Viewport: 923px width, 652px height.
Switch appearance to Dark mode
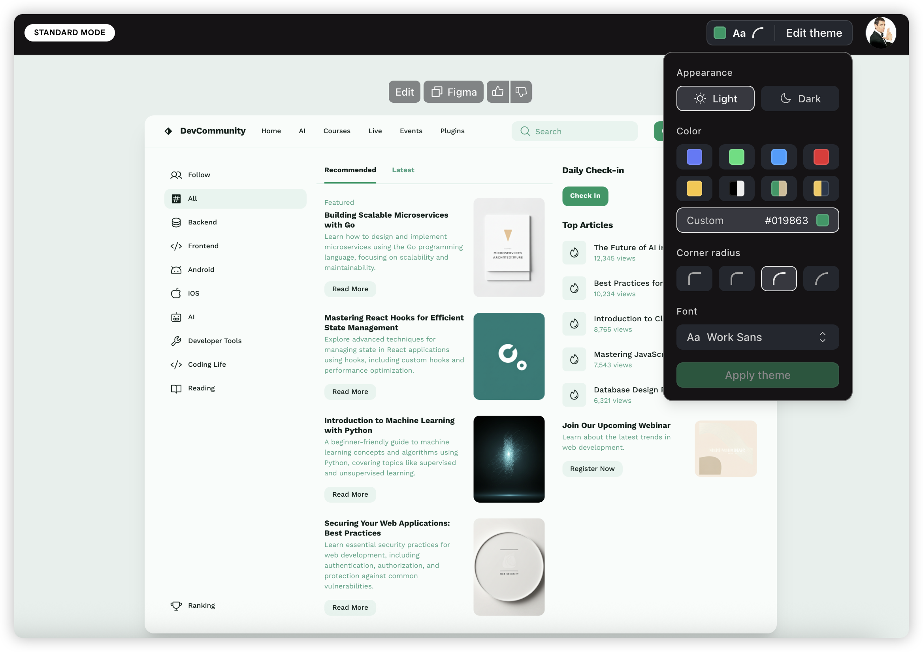(800, 98)
